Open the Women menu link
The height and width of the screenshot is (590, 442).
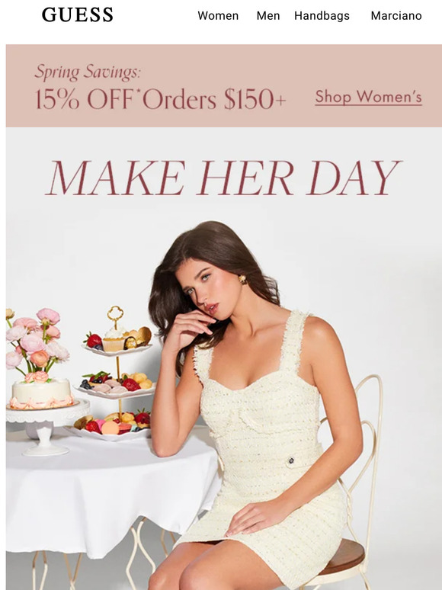(218, 16)
